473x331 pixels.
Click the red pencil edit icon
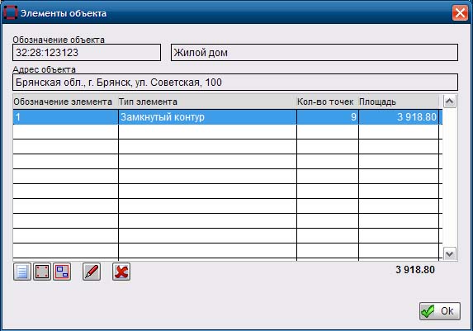click(x=92, y=272)
